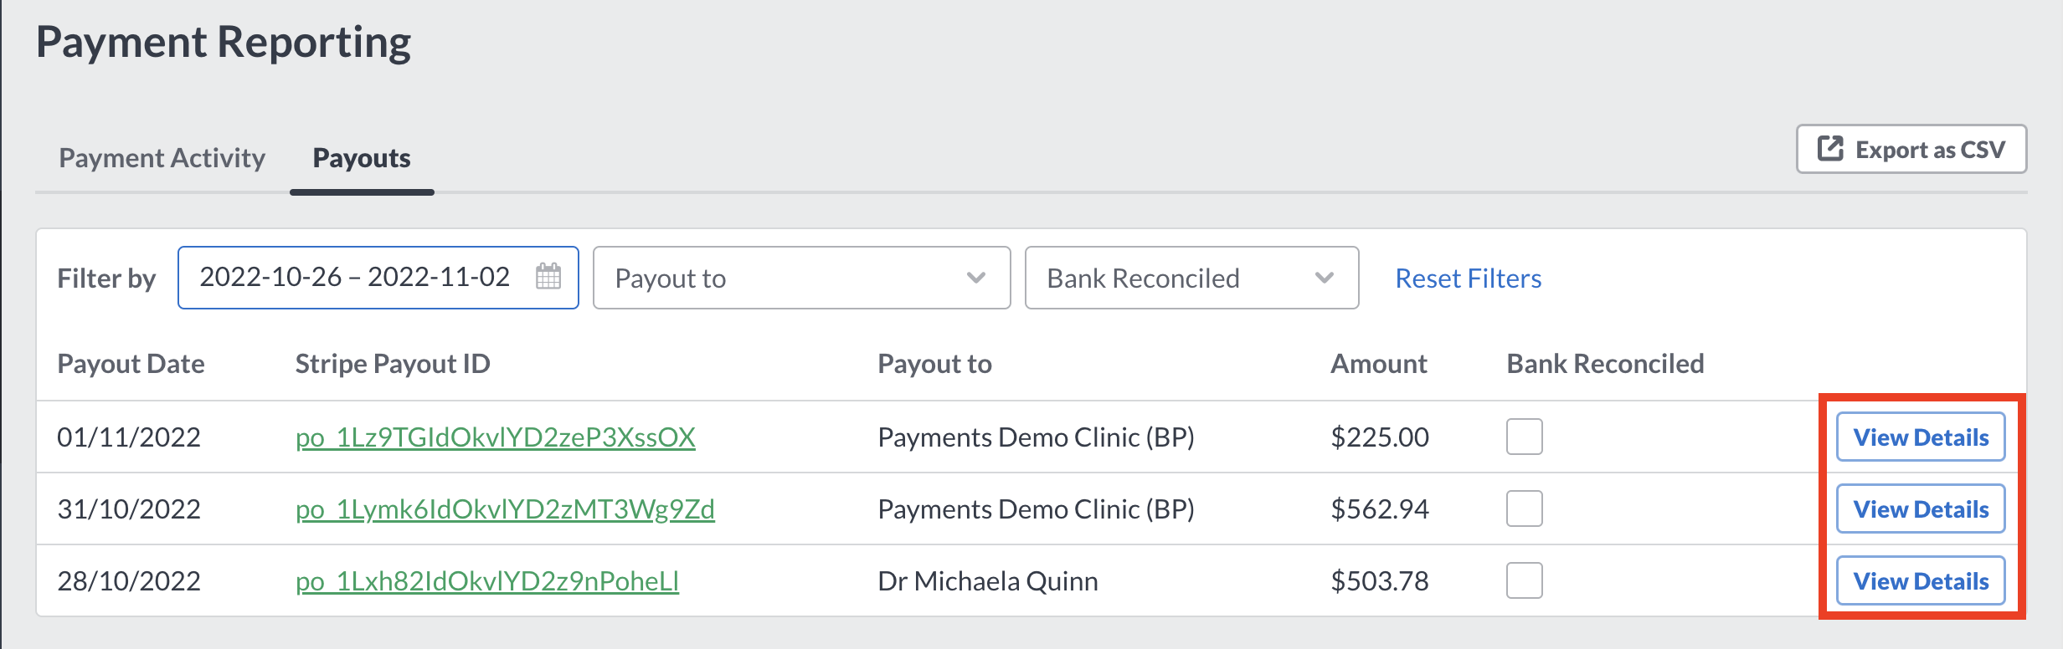
Task: Select the Payouts tab
Action: point(362,158)
